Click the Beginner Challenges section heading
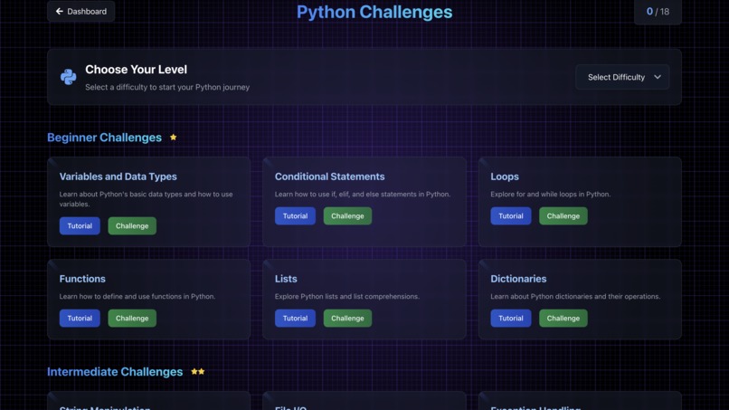Screen dimensions: 729x410 click(105, 138)
